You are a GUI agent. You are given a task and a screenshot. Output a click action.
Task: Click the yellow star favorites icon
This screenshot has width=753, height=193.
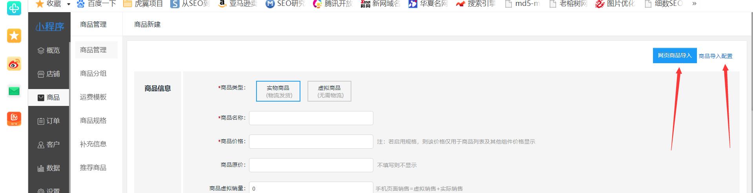14,36
